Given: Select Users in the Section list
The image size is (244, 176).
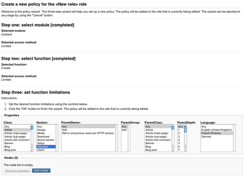Looking at the screenshot, I should point(46,150).
